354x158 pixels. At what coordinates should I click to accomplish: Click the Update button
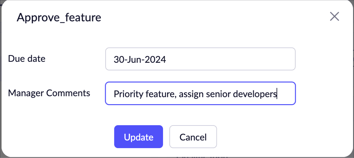coord(139,137)
